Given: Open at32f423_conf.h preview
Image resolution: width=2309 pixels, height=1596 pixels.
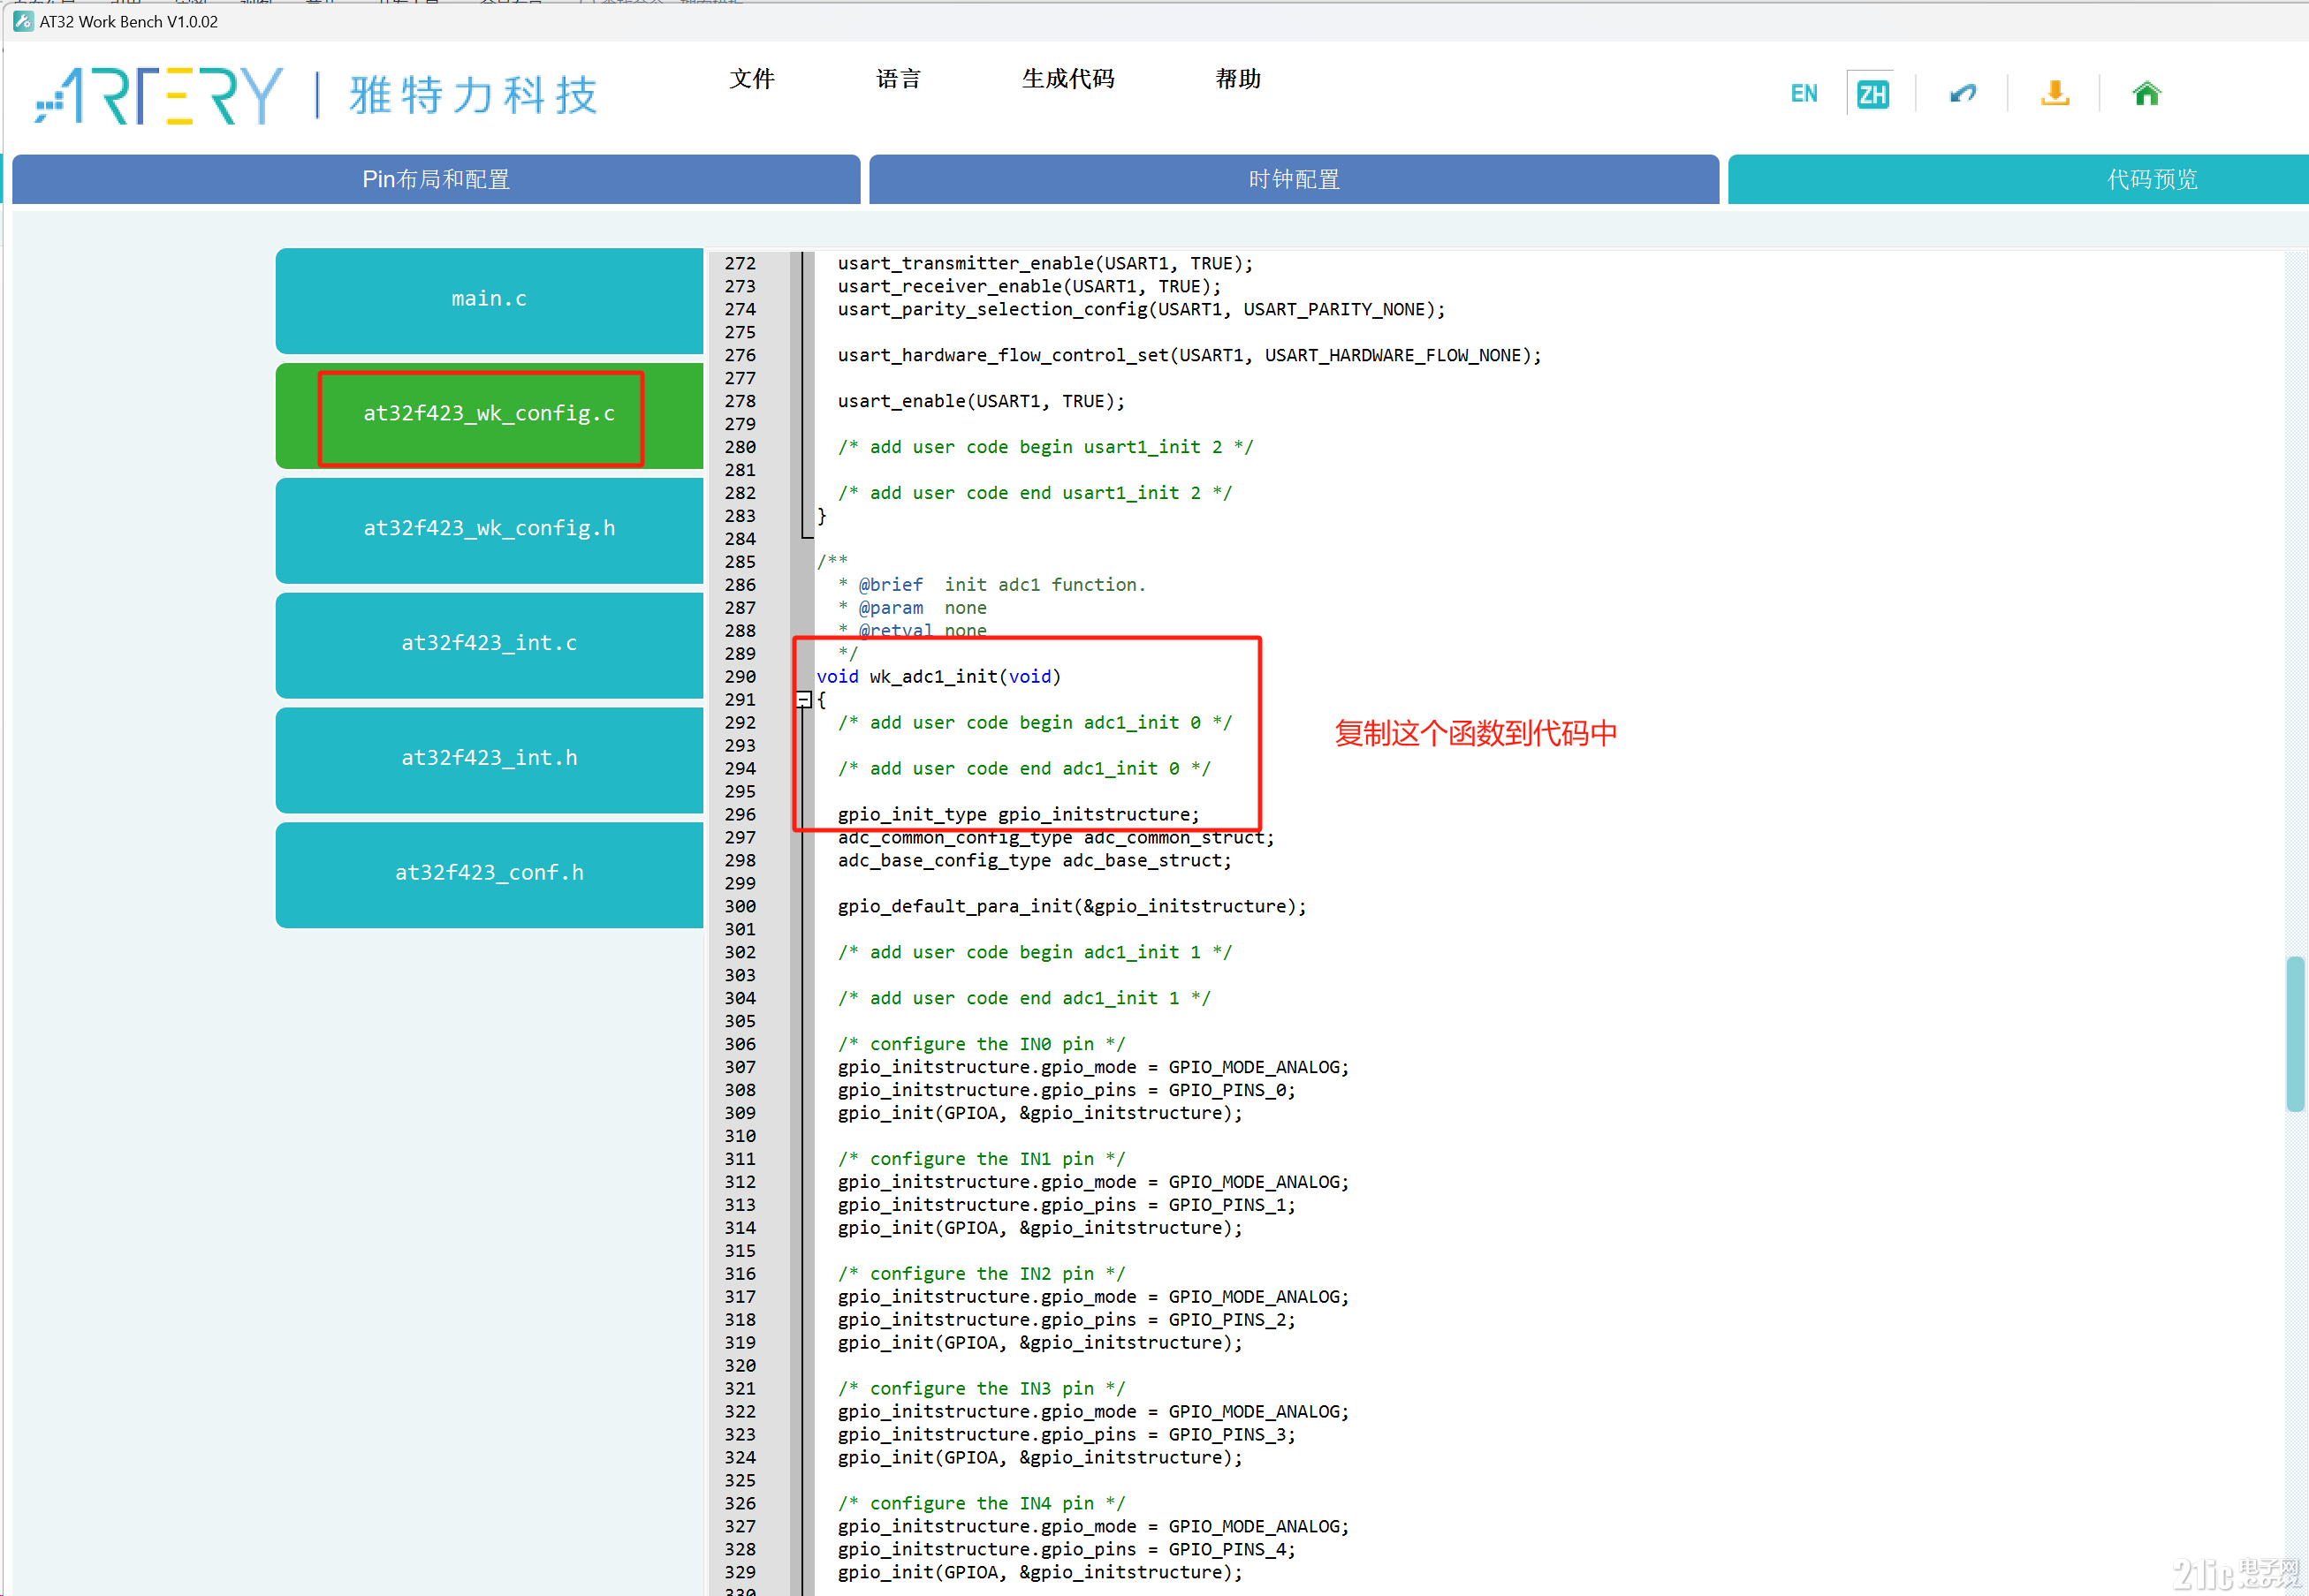Looking at the screenshot, I should [490, 874].
